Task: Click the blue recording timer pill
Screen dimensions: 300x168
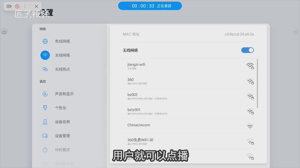Action: point(150,6)
